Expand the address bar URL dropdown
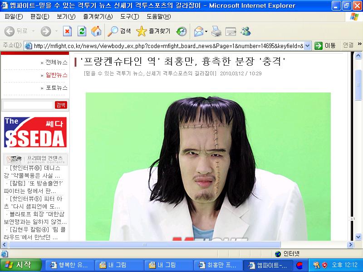Viewport: 363px width, 272px height. coord(307,46)
